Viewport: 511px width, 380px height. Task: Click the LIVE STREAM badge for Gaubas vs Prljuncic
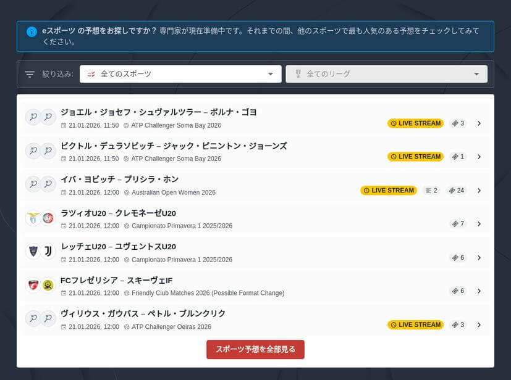point(415,324)
